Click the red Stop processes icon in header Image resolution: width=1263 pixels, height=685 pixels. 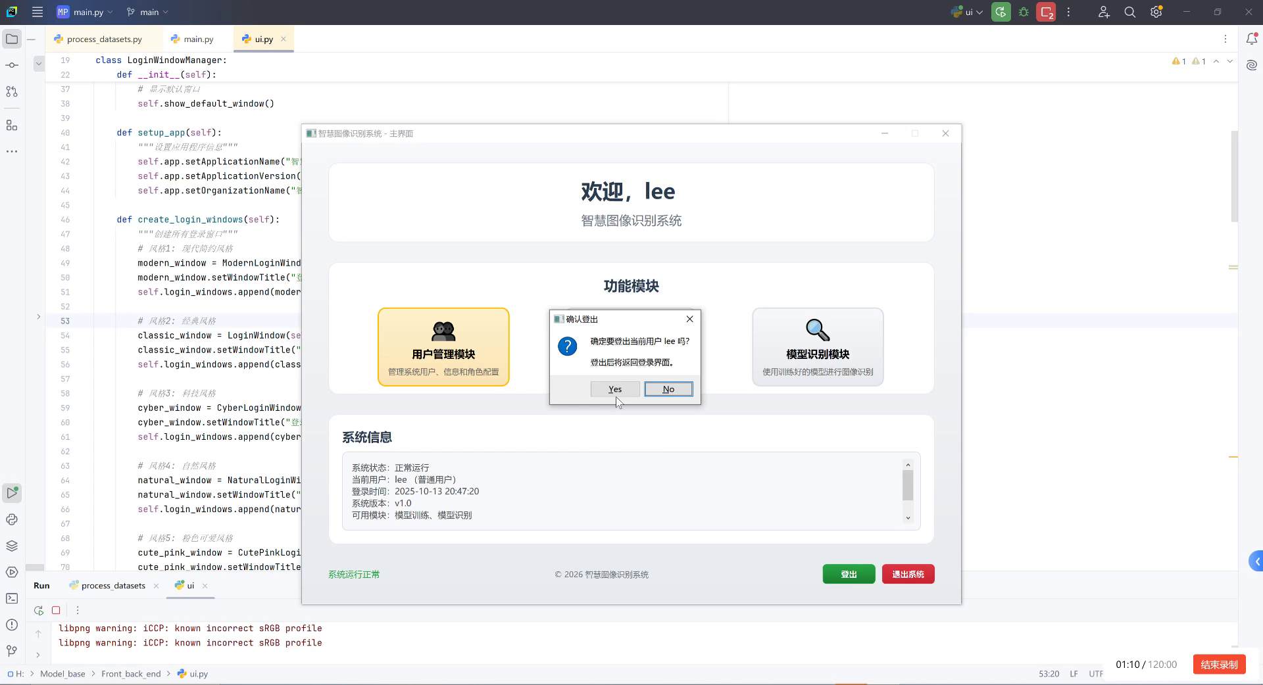click(1046, 12)
